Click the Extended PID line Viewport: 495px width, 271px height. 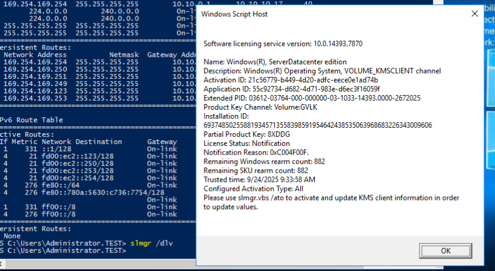[312, 98]
